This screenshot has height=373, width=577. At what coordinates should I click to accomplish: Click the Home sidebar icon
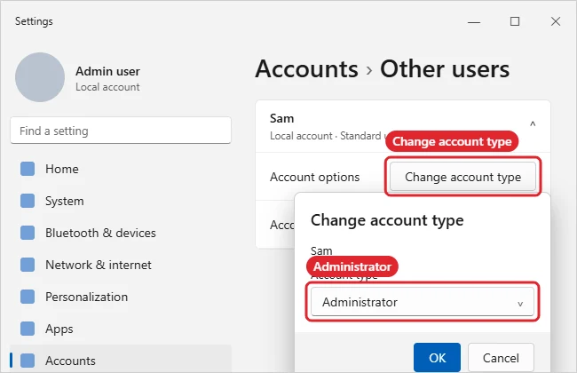(x=28, y=169)
